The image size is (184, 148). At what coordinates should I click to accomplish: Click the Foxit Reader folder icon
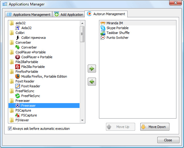coord(12,81)
